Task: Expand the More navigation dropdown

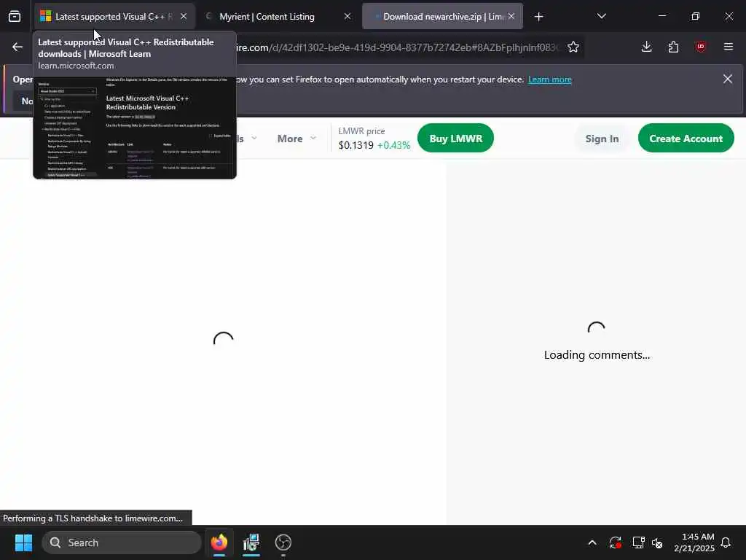Action: [297, 139]
